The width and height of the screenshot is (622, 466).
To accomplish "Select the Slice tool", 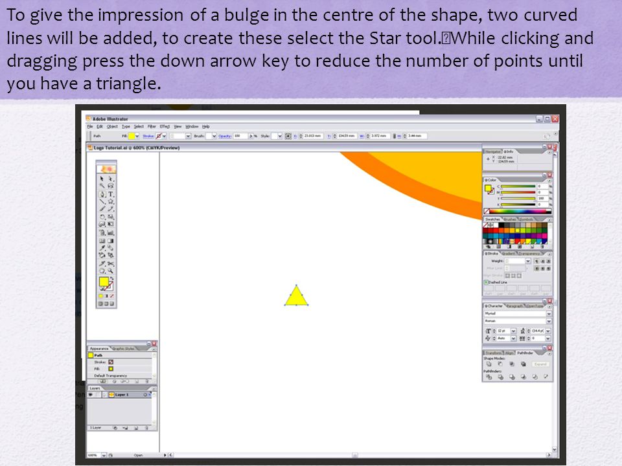I will point(102,263).
